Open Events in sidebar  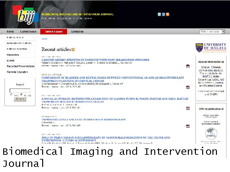pos(11,61)
